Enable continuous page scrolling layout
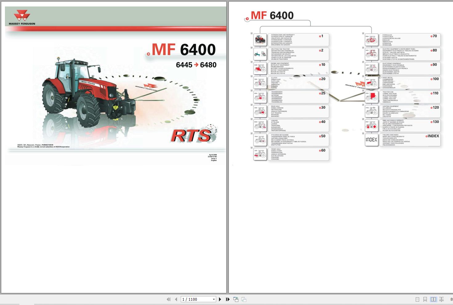This screenshot has height=305, width=453. click(x=425, y=299)
